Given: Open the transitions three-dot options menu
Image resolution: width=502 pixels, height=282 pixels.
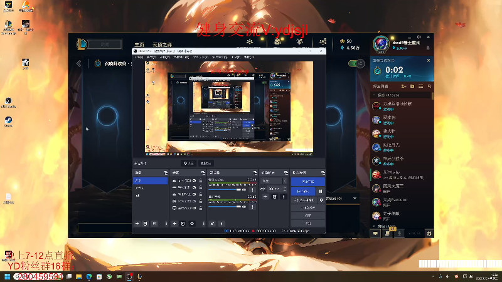Looking at the screenshot, I should [284, 197].
